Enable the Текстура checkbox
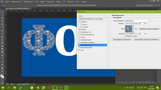The width and height of the screenshot is (161, 90). [81, 27]
